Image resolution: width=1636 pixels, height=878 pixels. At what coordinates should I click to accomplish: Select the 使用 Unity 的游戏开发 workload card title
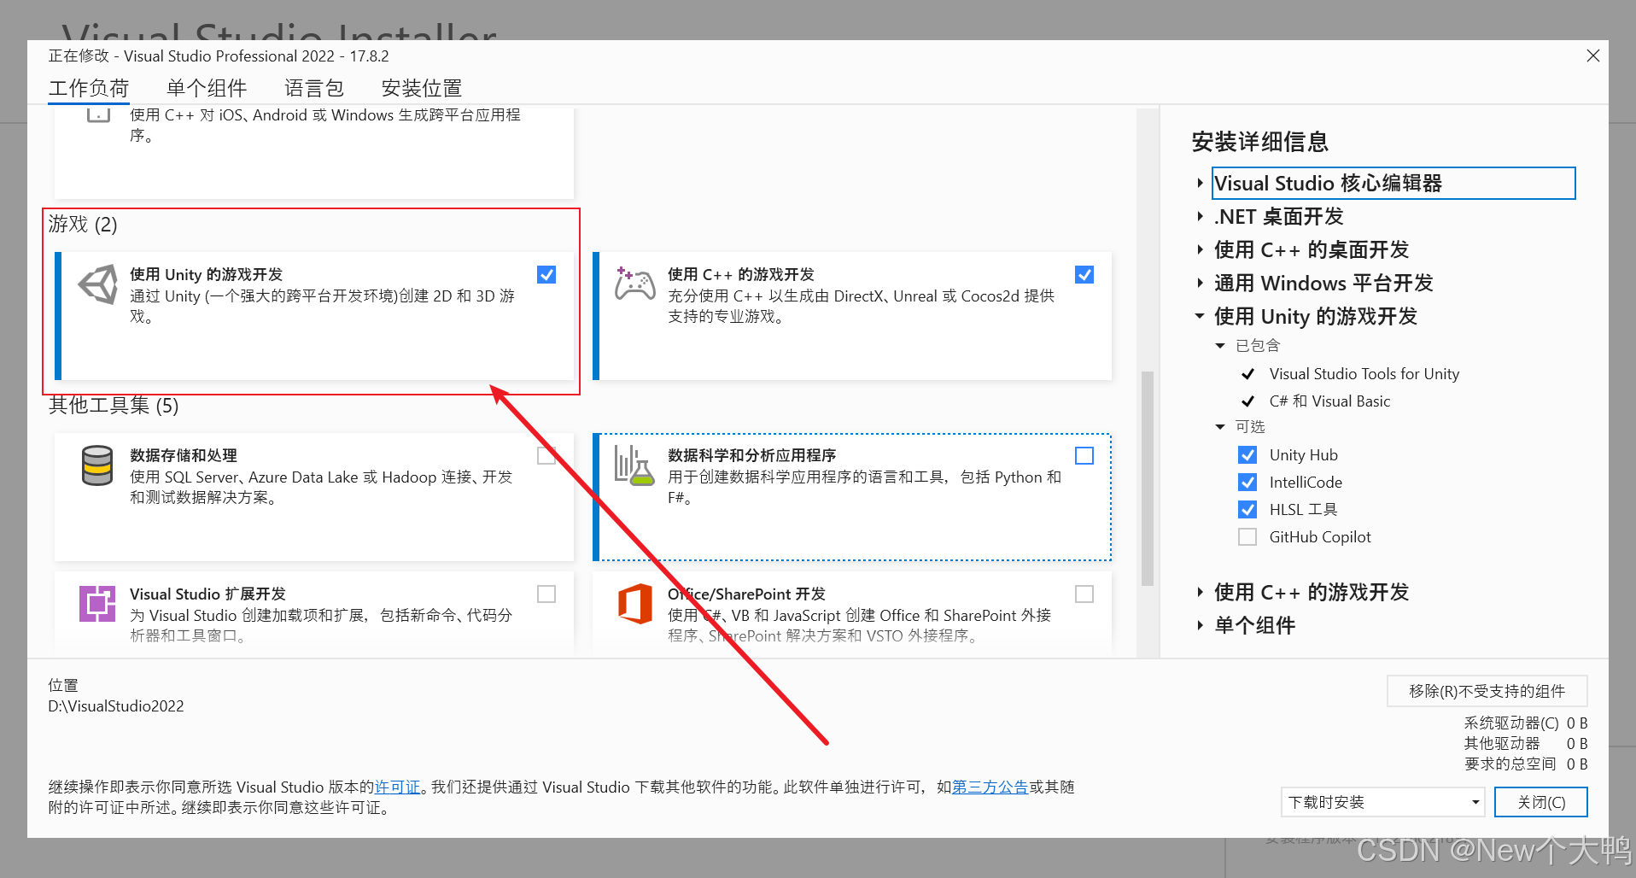206,274
